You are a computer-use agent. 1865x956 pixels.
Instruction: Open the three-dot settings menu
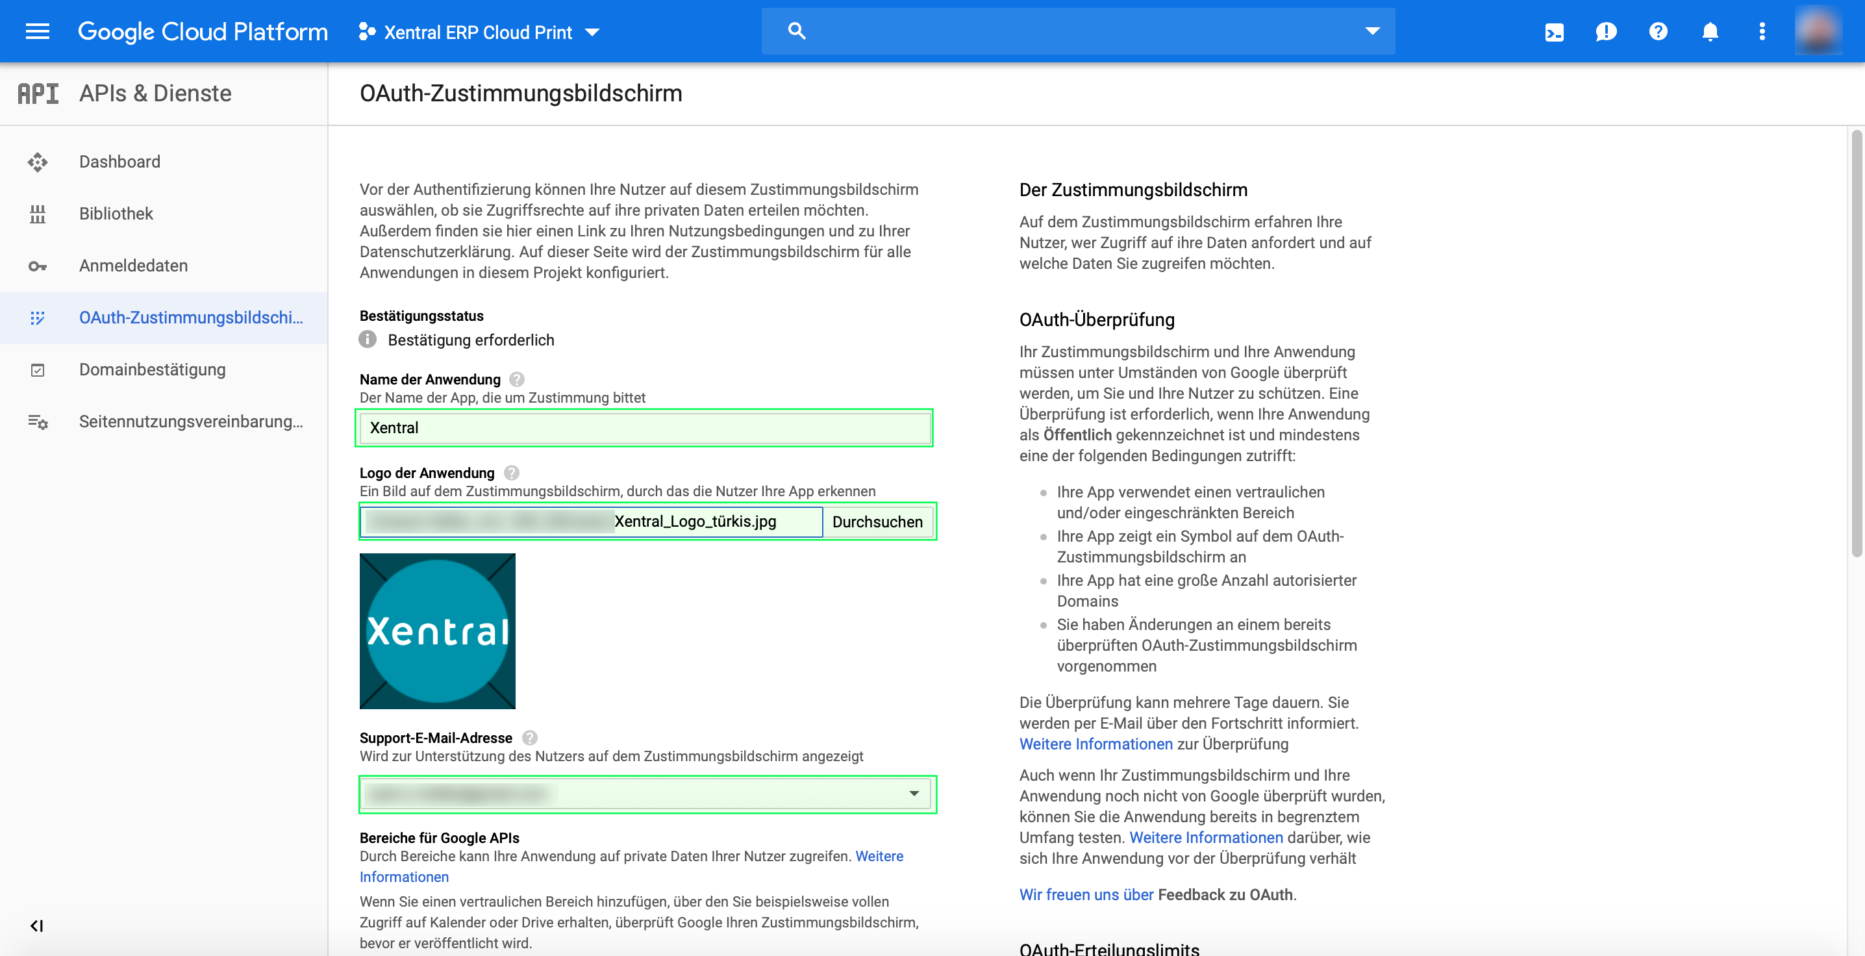[x=1762, y=32]
